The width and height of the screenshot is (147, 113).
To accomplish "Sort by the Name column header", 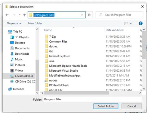I will point(48,30).
